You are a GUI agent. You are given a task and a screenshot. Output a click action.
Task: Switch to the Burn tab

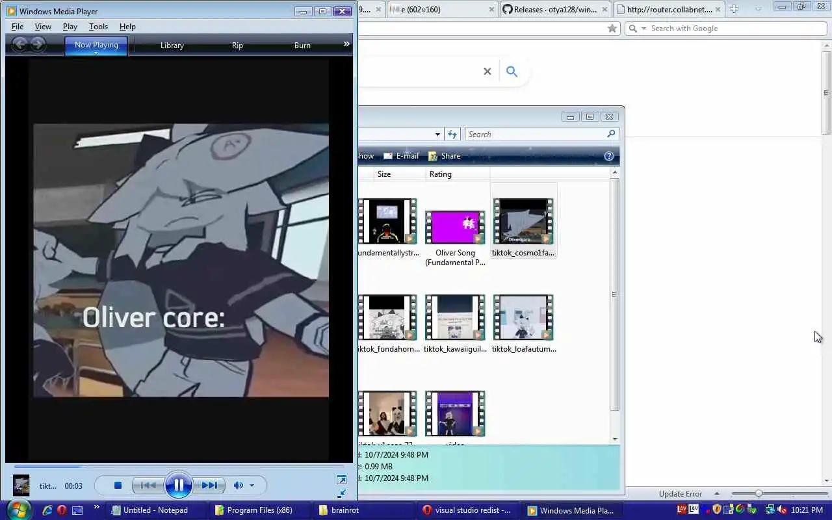[x=302, y=45]
